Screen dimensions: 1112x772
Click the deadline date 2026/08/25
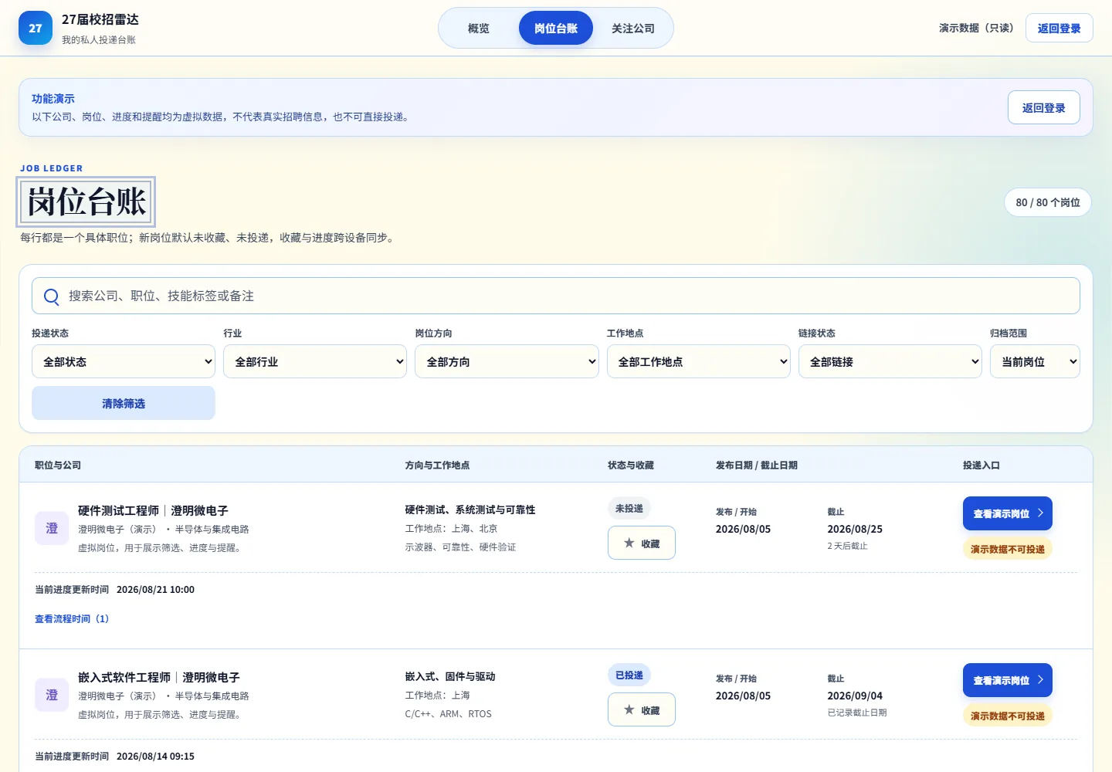pyautogui.click(x=855, y=529)
